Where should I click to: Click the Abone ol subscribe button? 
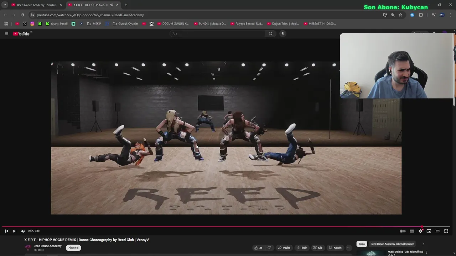tap(73, 248)
